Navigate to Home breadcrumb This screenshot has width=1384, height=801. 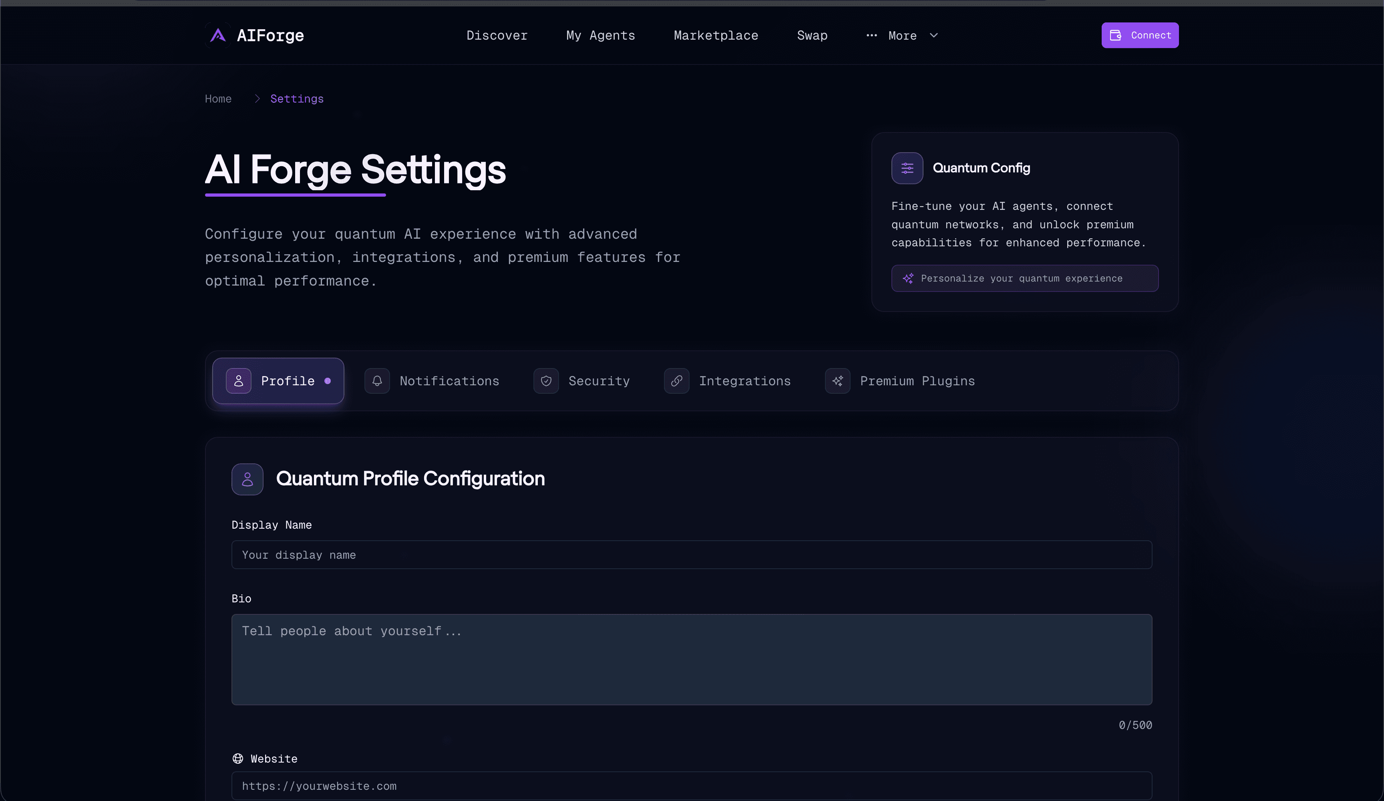coord(218,99)
